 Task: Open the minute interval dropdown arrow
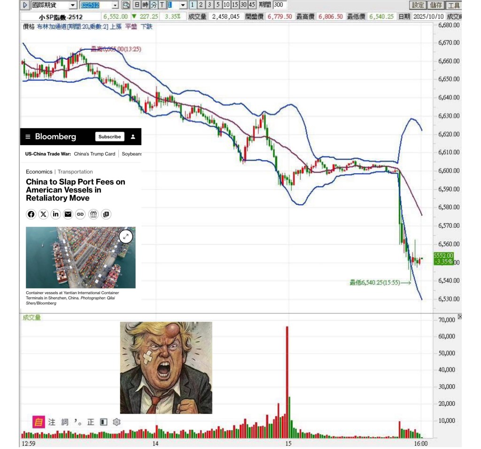click(x=183, y=5)
